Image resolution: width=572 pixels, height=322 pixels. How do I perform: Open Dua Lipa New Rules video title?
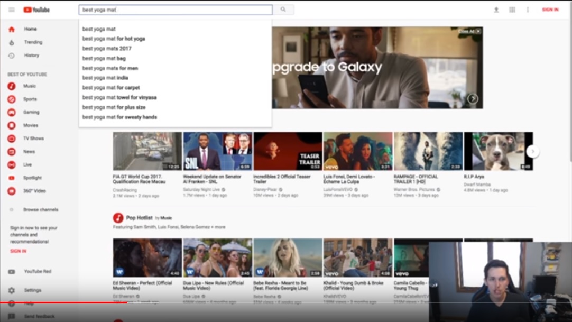coord(213,286)
